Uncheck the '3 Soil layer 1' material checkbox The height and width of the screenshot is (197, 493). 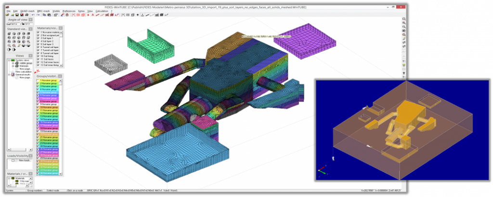[39, 38]
